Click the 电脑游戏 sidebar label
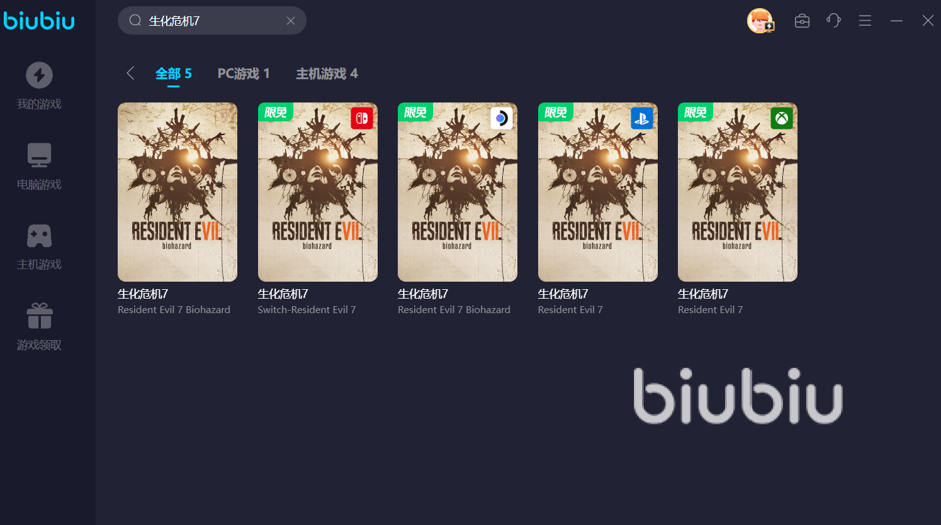Viewport: 941px width, 525px height. pyautogui.click(x=39, y=185)
